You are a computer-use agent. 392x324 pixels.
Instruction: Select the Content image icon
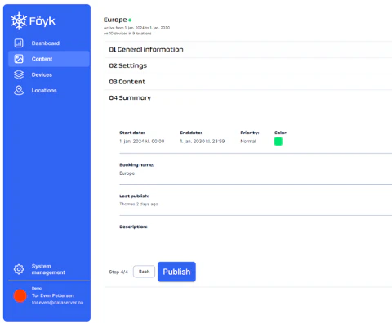click(19, 59)
